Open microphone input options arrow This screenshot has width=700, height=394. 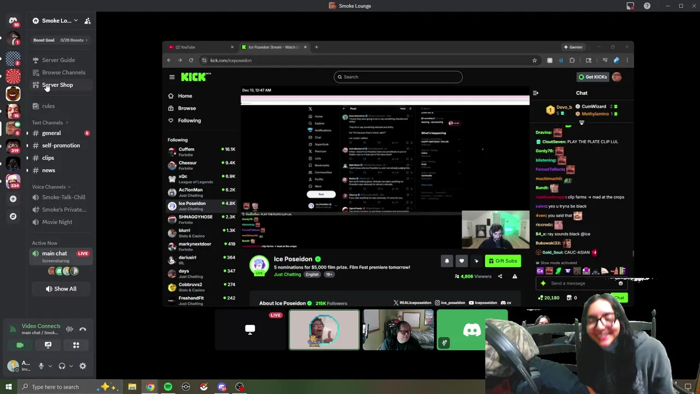tap(50, 366)
